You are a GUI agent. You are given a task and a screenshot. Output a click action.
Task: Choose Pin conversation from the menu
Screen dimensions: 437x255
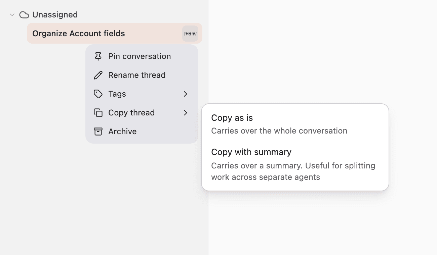point(142,56)
